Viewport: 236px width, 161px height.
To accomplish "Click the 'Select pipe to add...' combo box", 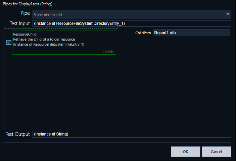I will click(128, 14).
